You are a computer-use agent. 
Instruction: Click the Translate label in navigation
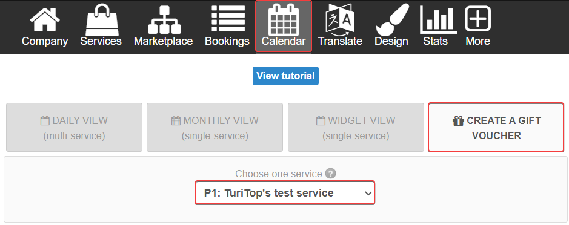coord(340,41)
